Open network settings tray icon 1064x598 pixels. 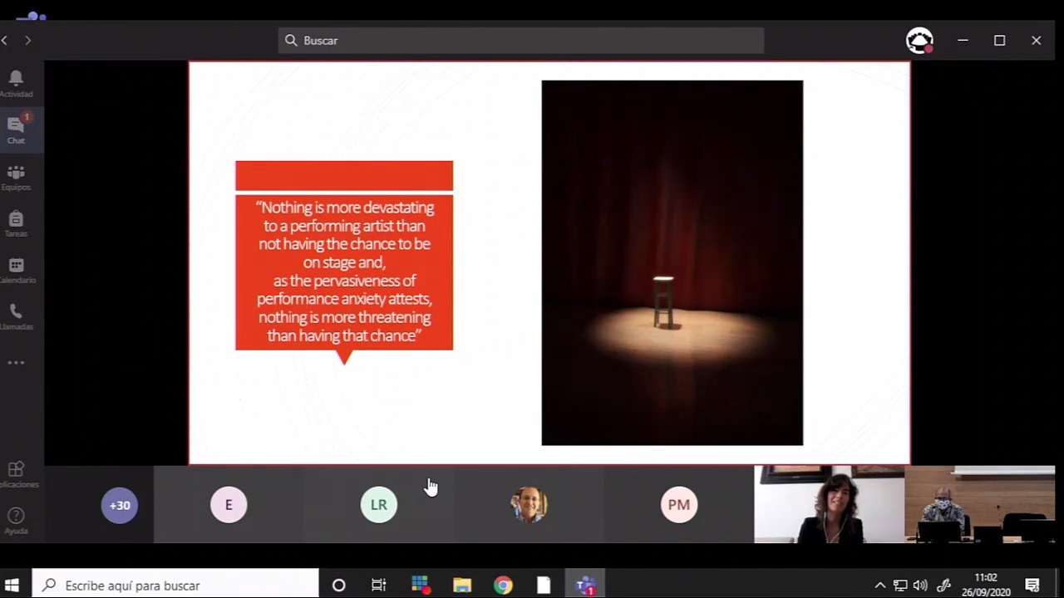(900, 586)
